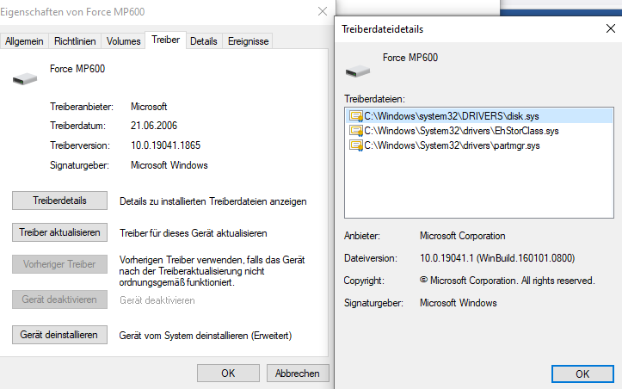Click the certificate icon beside partmgr.sys
The height and width of the screenshot is (389, 622).
pyautogui.click(x=356, y=145)
